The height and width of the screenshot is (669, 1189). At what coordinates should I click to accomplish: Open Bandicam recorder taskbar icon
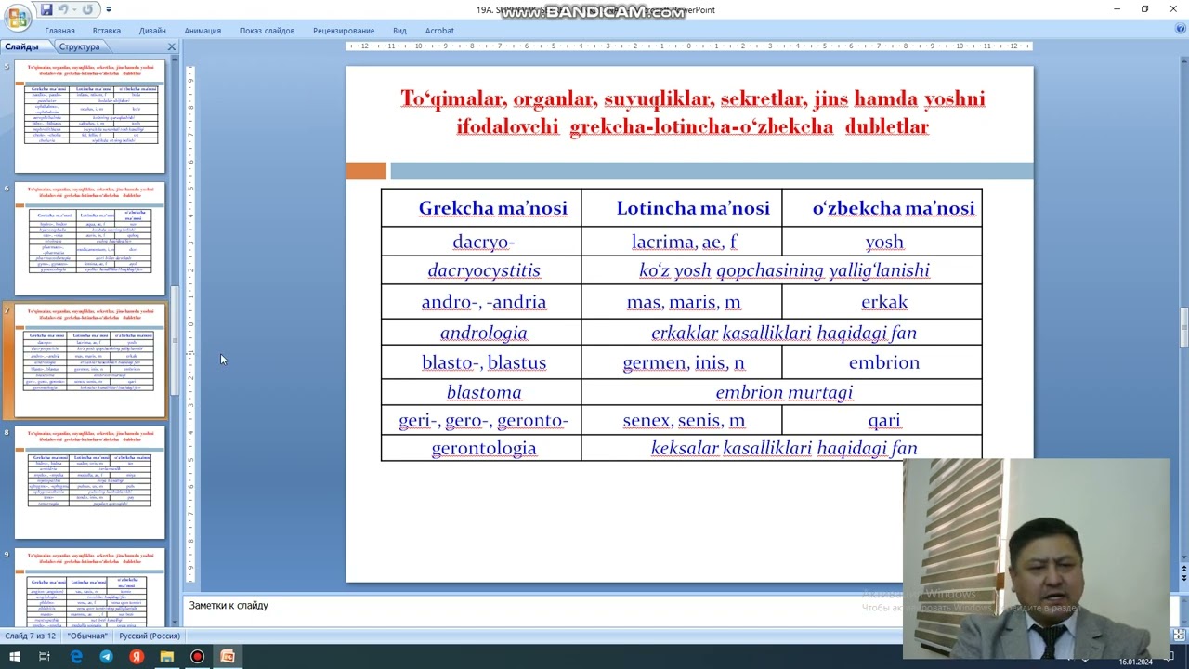pyautogui.click(x=197, y=656)
